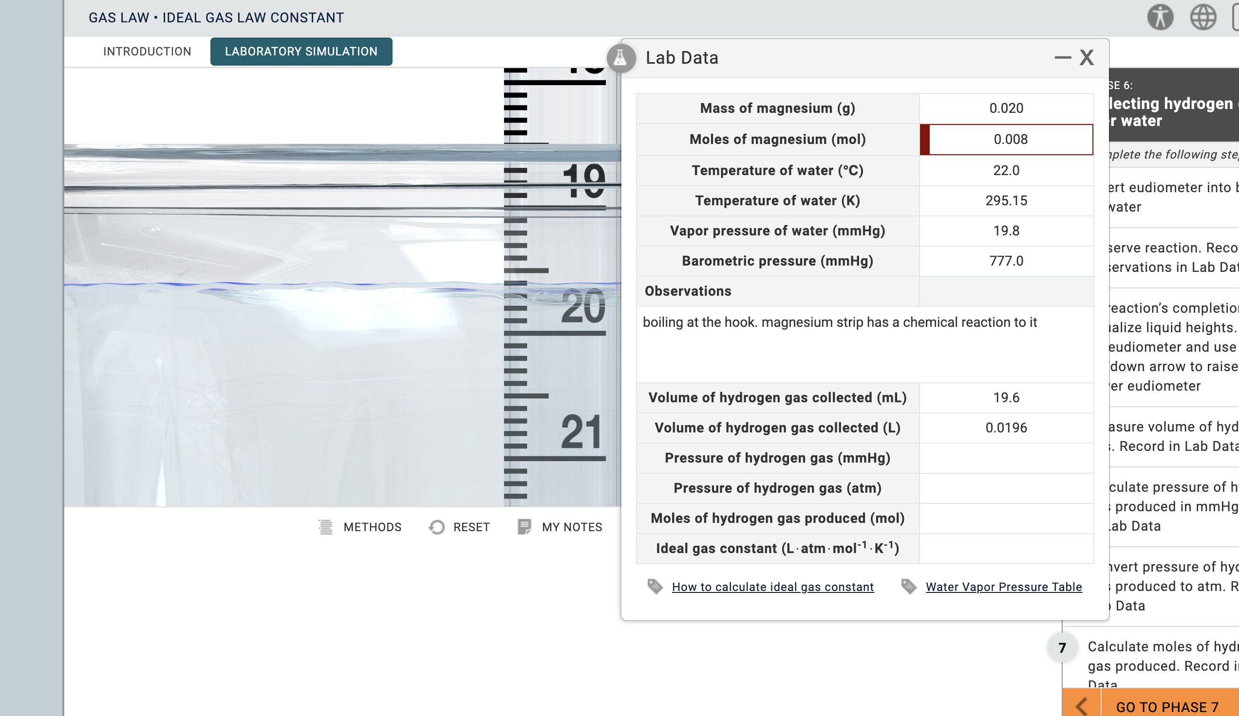This screenshot has width=1239, height=716.
Task: Click the Methods list icon
Action: 325,527
